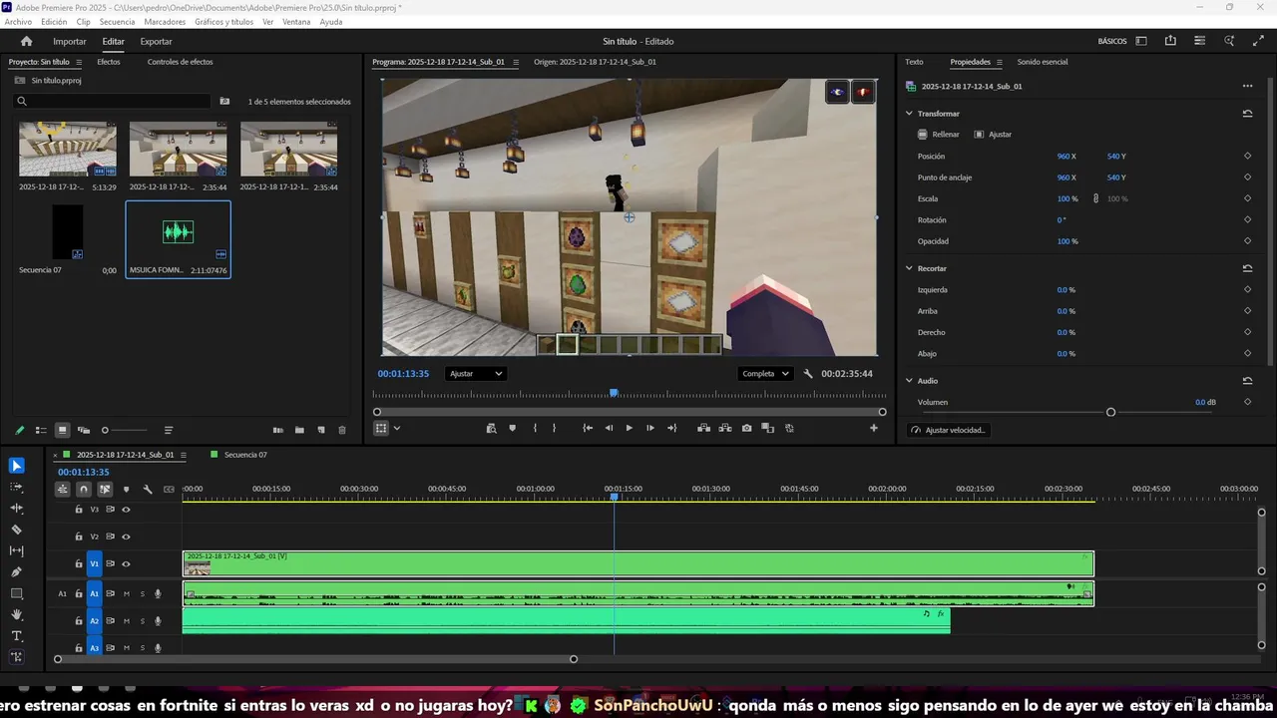Toggle V3 track output eye

tap(126, 510)
